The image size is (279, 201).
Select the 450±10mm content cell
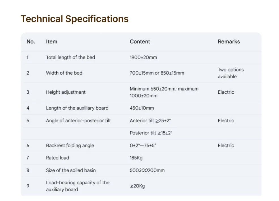tap(142, 108)
